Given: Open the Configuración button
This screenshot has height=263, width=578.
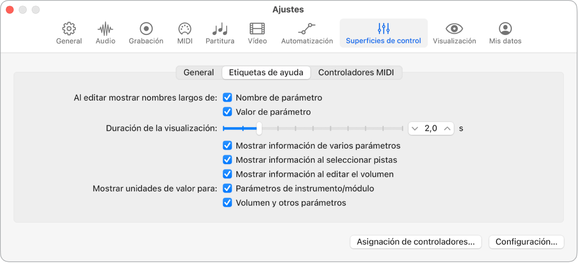Looking at the screenshot, I should (x=526, y=242).
